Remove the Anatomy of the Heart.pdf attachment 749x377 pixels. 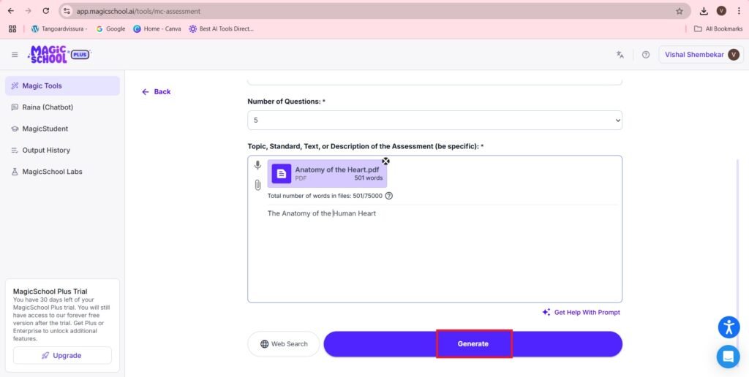tap(385, 161)
